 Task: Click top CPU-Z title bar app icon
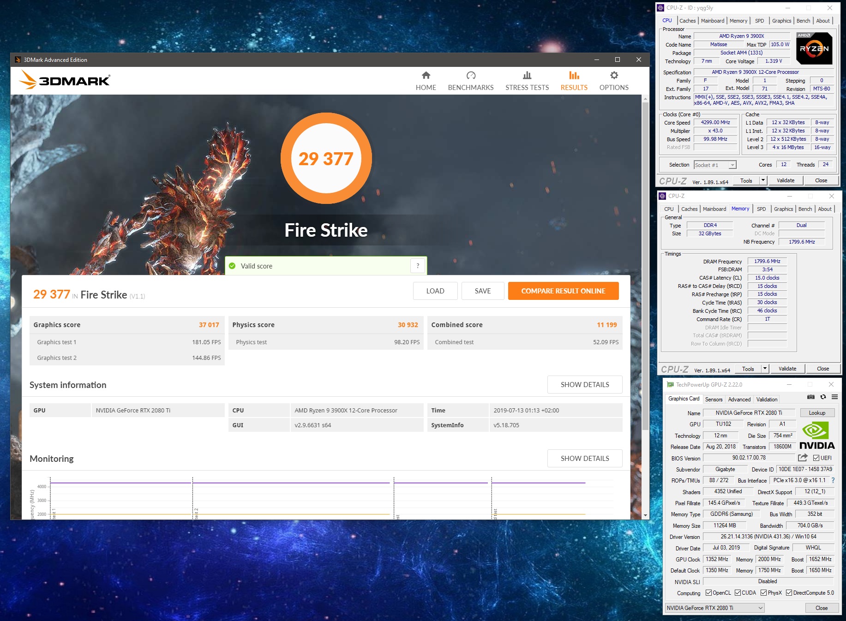pos(660,8)
